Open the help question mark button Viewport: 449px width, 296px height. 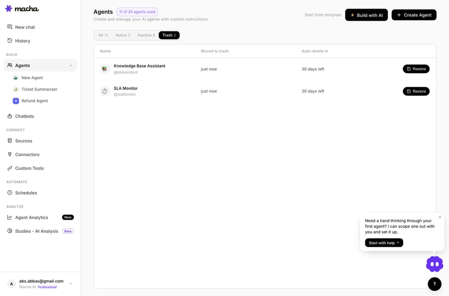435,284
